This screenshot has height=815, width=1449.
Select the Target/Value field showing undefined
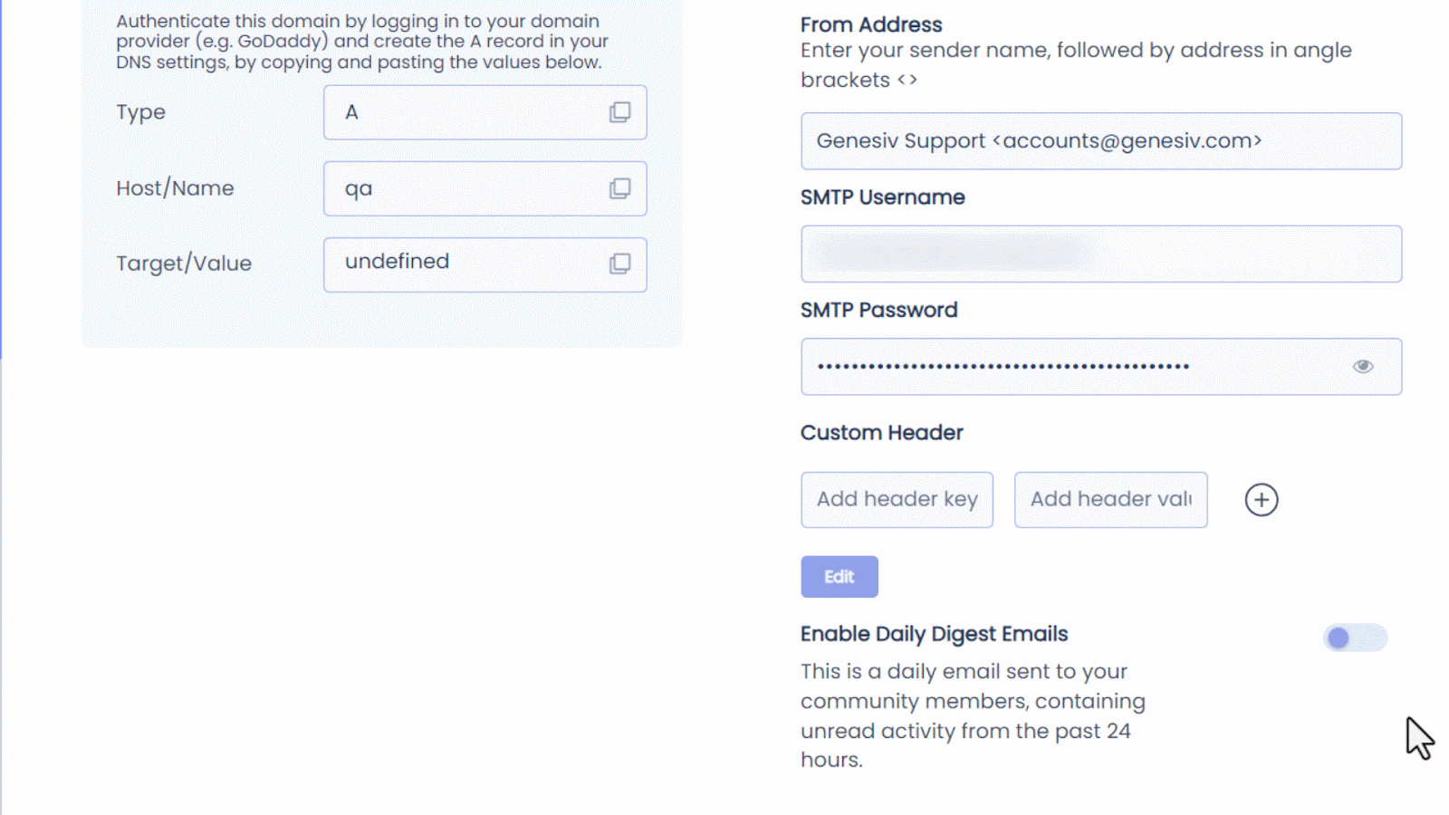(485, 264)
